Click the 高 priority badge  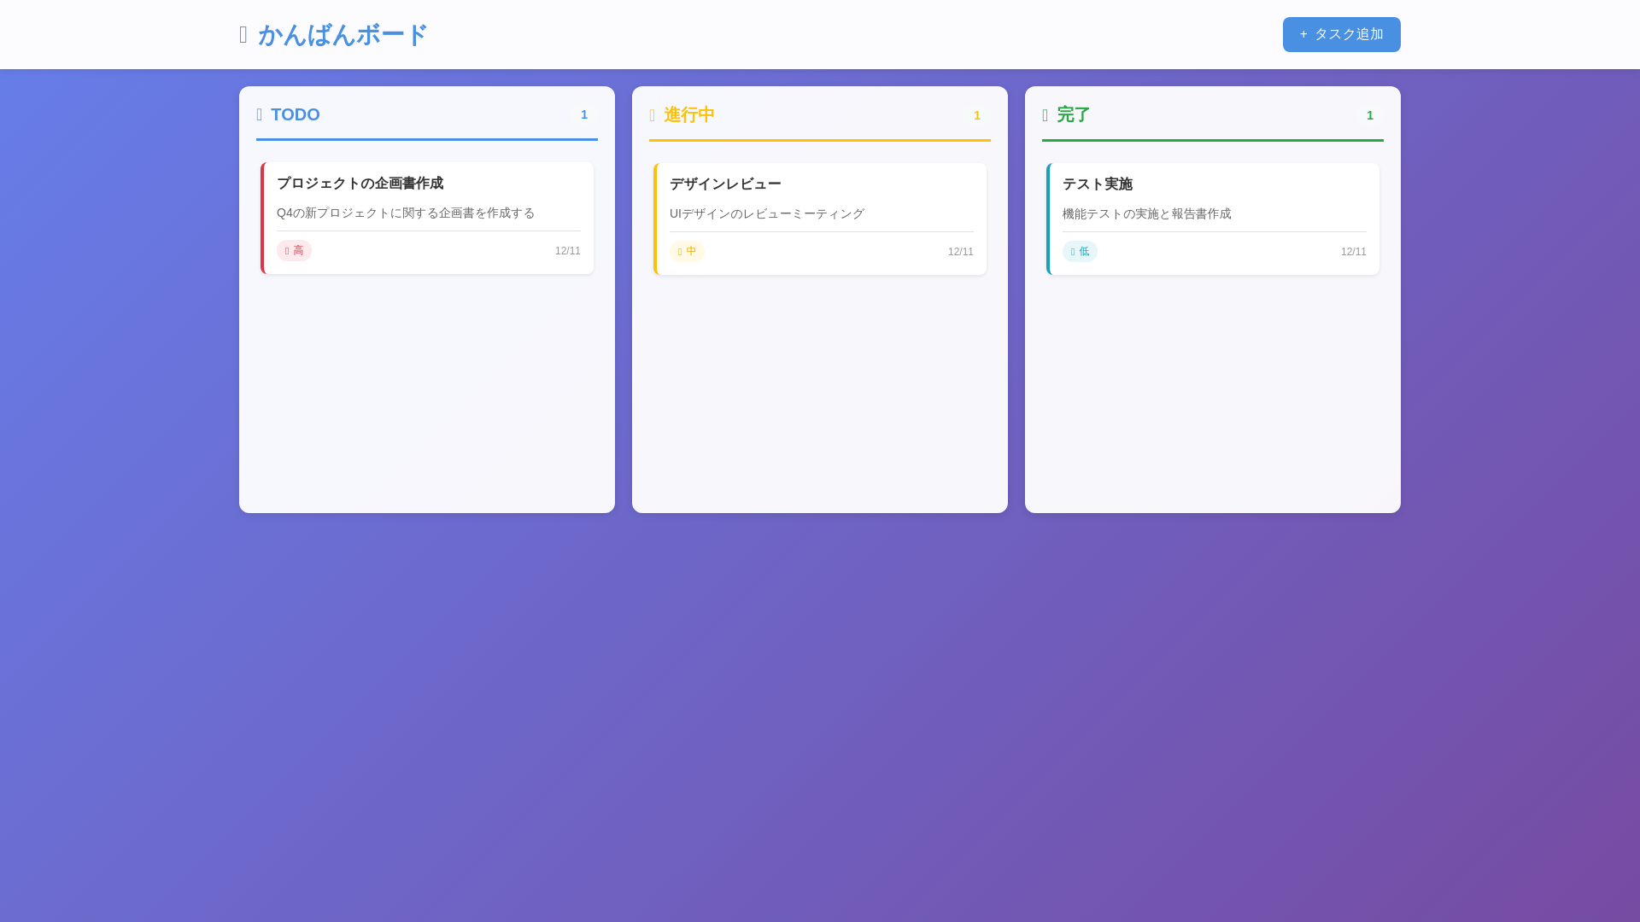[x=294, y=250]
